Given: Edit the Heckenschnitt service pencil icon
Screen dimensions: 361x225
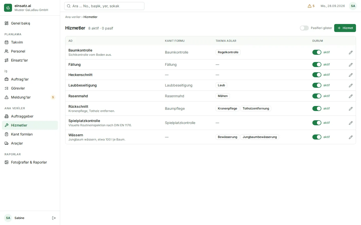Looking at the screenshot, I should pyautogui.click(x=351, y=75).
